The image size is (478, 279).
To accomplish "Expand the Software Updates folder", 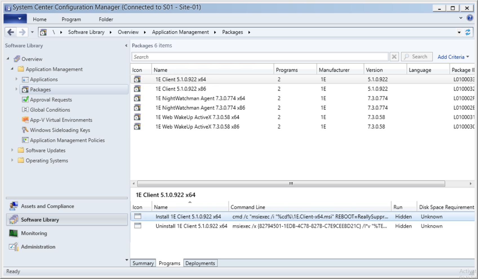I will point(12,150).
